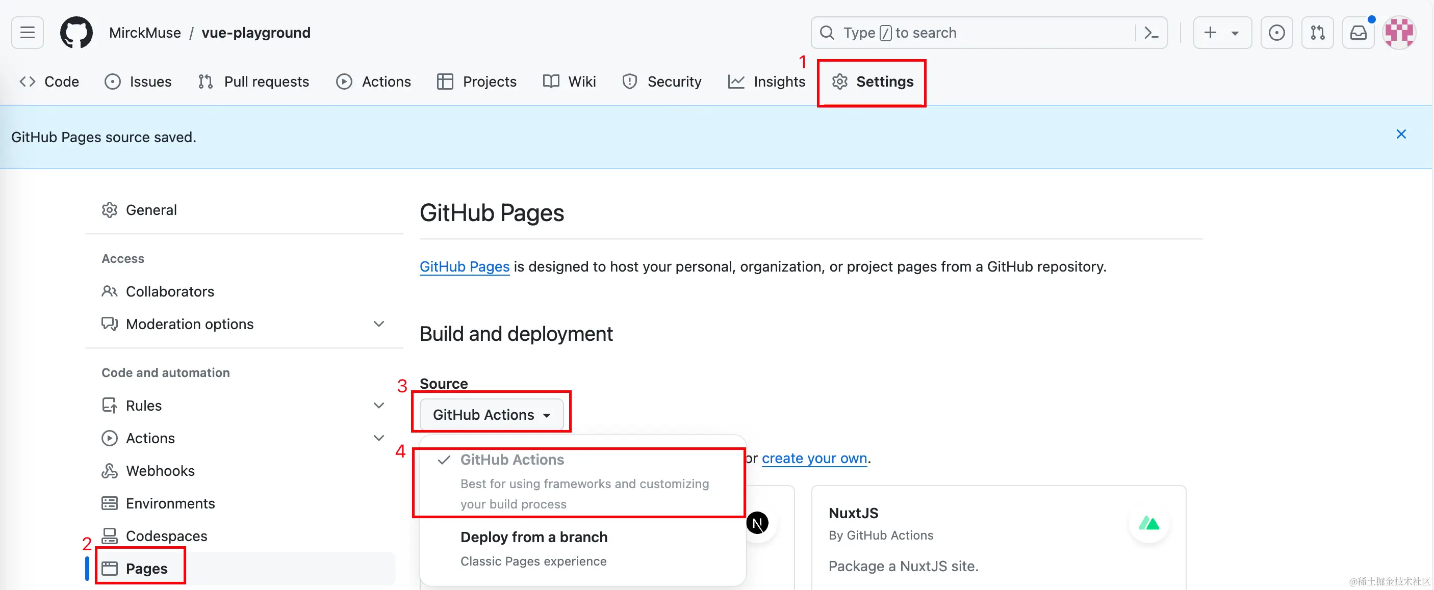1434x590 pixels.
Task: Click the create your own link
Action: [814, 458]
